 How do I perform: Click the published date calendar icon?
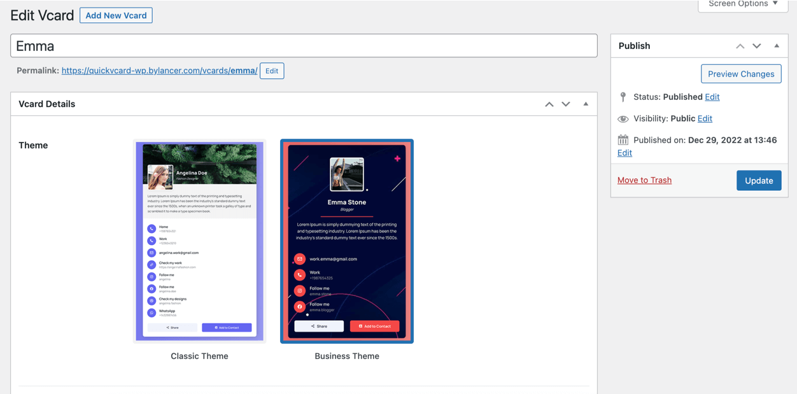623,140
